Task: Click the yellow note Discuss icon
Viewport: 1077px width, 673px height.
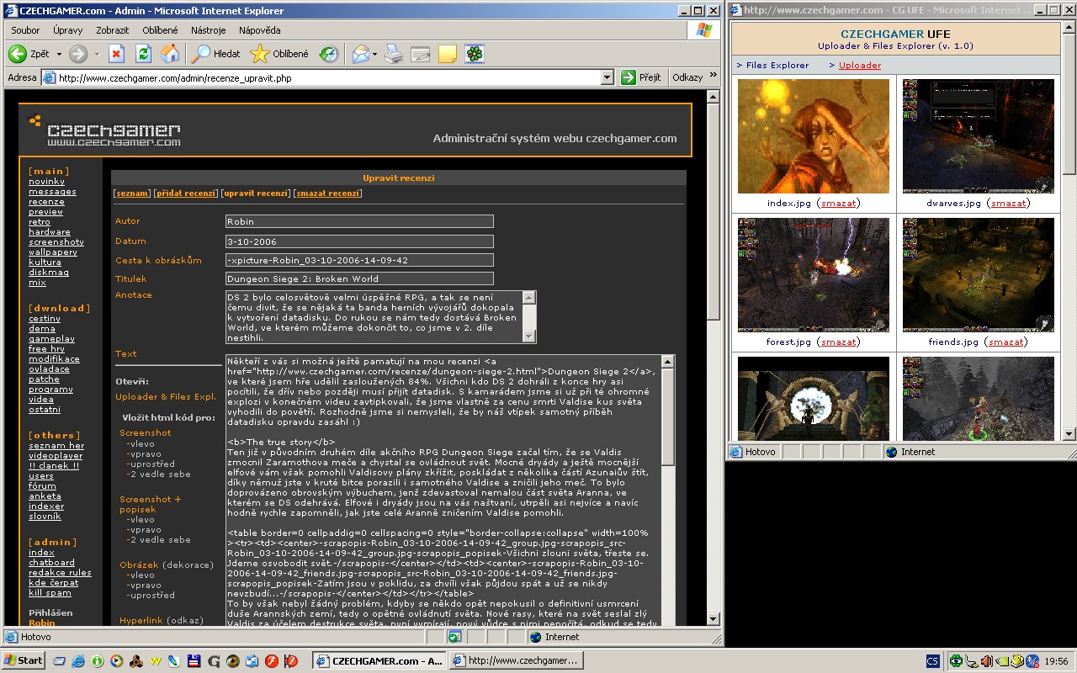Action: pyautogui.click(x=448, y=54)
